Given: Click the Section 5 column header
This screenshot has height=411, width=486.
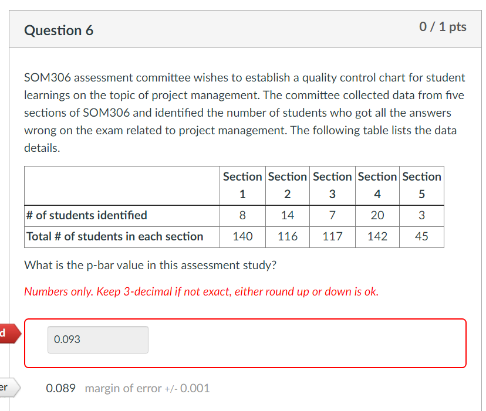Looking at the screenshot, I should [421, 185].
